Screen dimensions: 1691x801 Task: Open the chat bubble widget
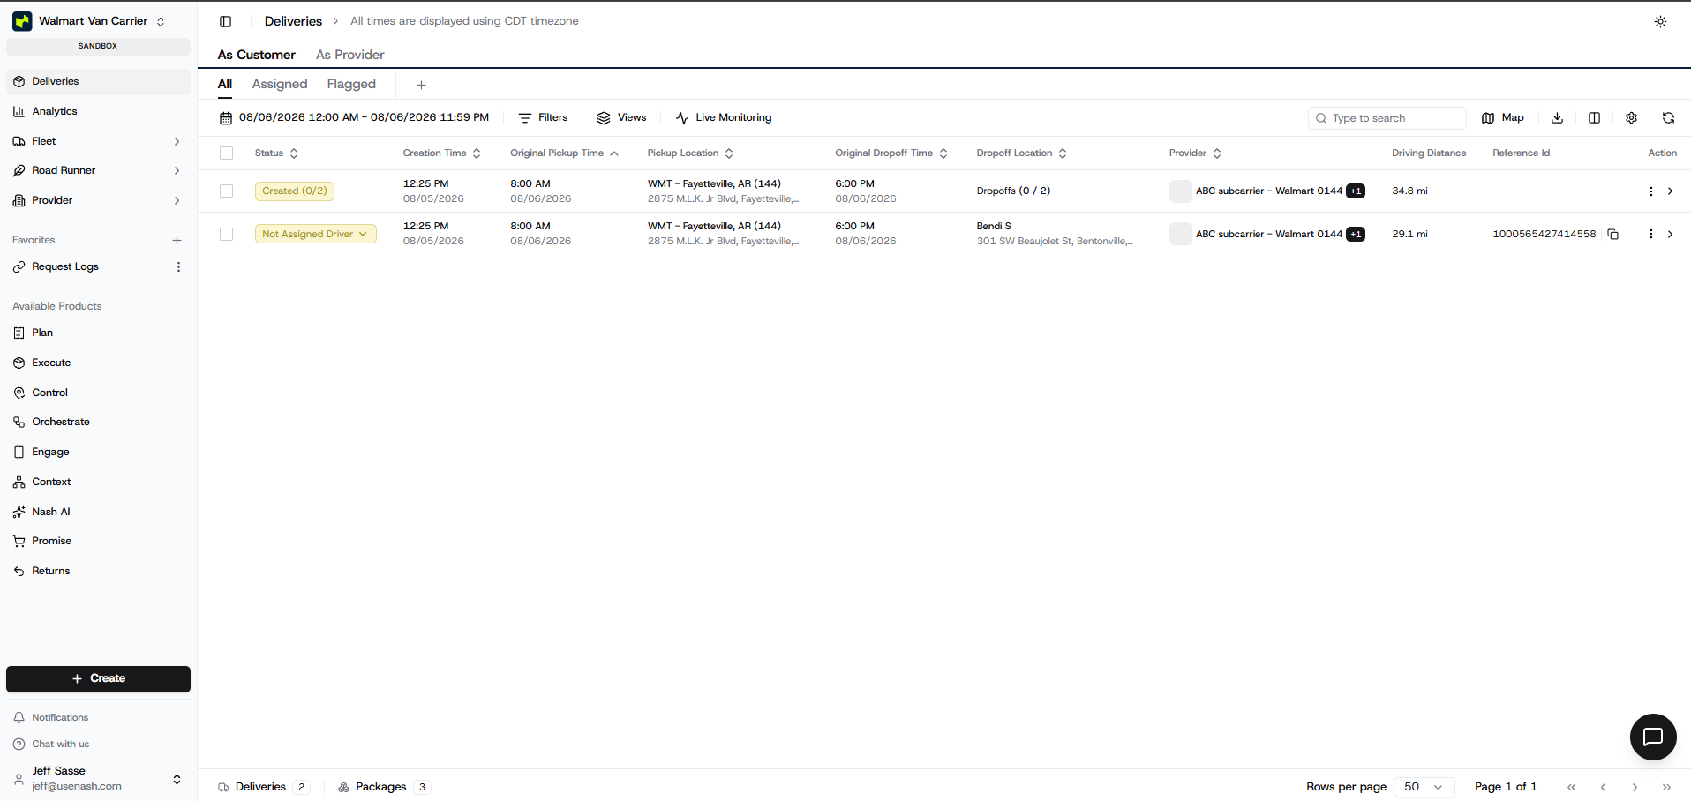tap(1653, 737)
